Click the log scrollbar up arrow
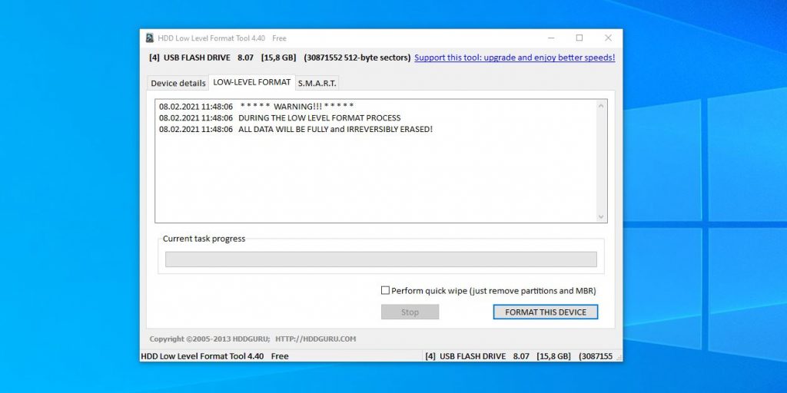787x393 pixels. coord(601,105)
